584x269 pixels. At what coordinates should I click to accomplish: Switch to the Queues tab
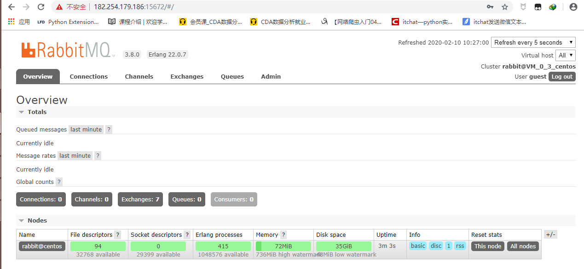[232, 77]
